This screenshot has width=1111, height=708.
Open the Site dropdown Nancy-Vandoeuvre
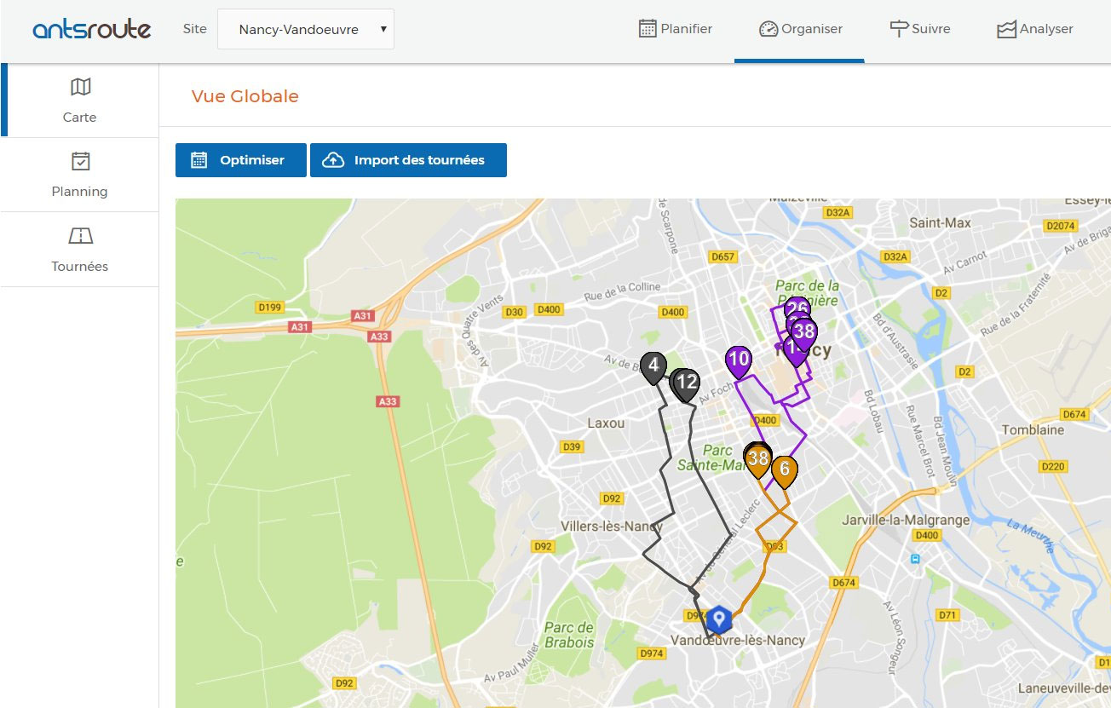point(306,30)
